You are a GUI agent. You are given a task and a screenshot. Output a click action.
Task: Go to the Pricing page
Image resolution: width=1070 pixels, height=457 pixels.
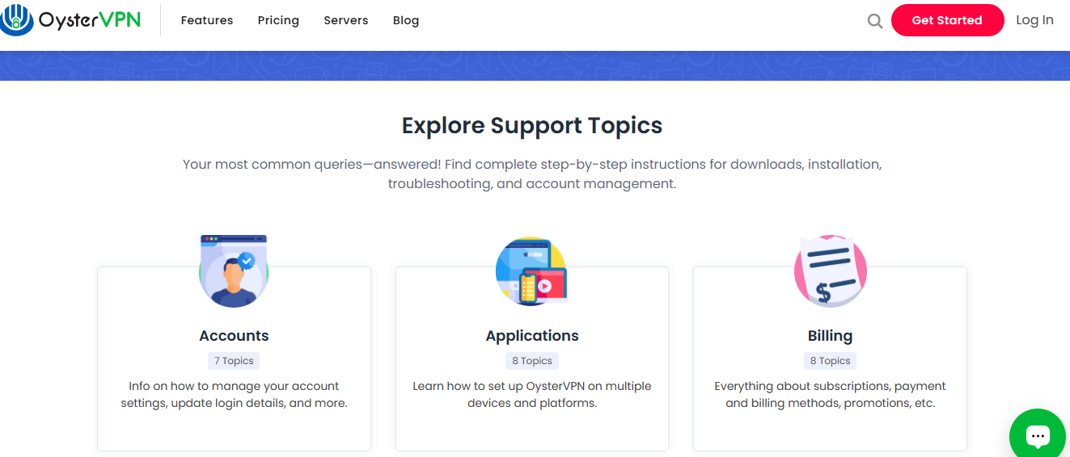[x=278, y=20]
